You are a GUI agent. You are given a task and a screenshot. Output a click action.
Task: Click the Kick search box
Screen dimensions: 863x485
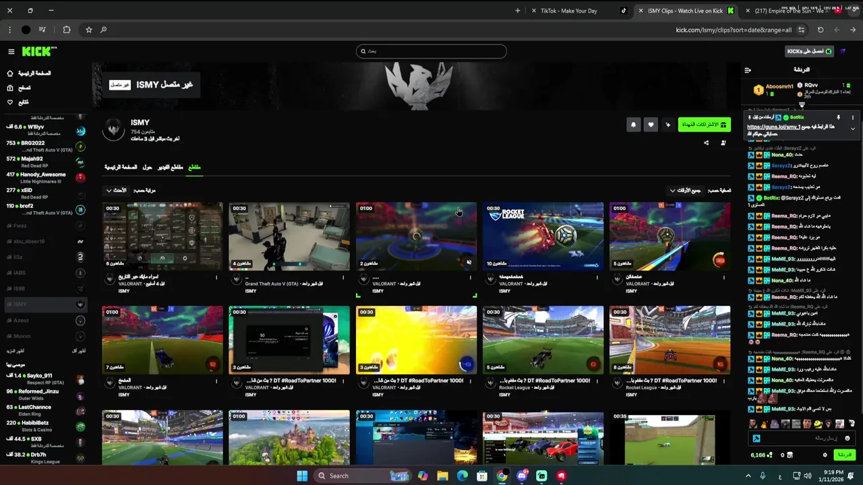431,51
